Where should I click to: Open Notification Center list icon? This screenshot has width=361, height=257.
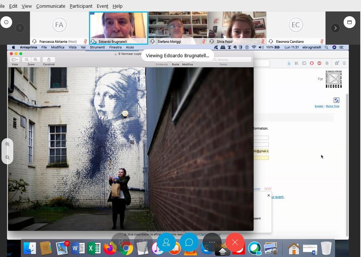click(341, 47)
